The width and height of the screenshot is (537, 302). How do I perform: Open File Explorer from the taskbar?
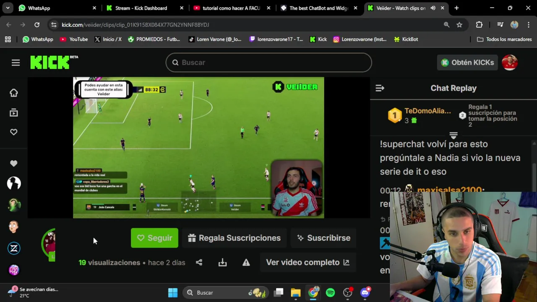(296, 293)
